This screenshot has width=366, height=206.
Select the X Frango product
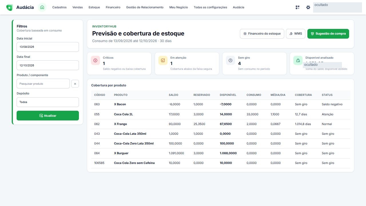[120, 124]
